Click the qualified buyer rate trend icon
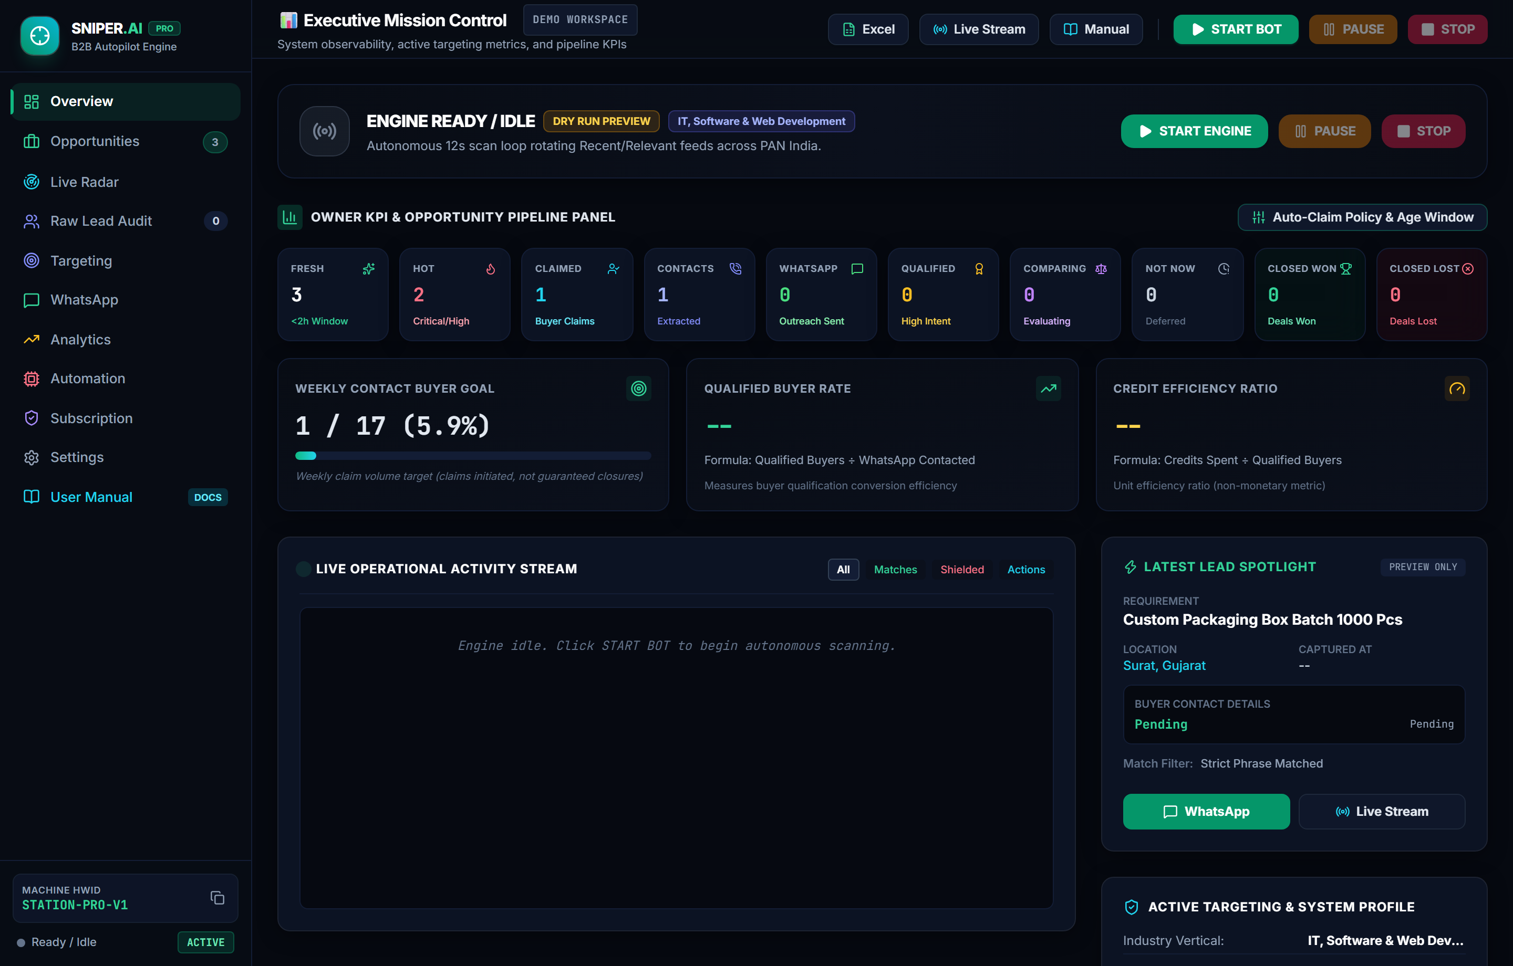This screenshot has height=966, width=1513. tap(1048, 388)
